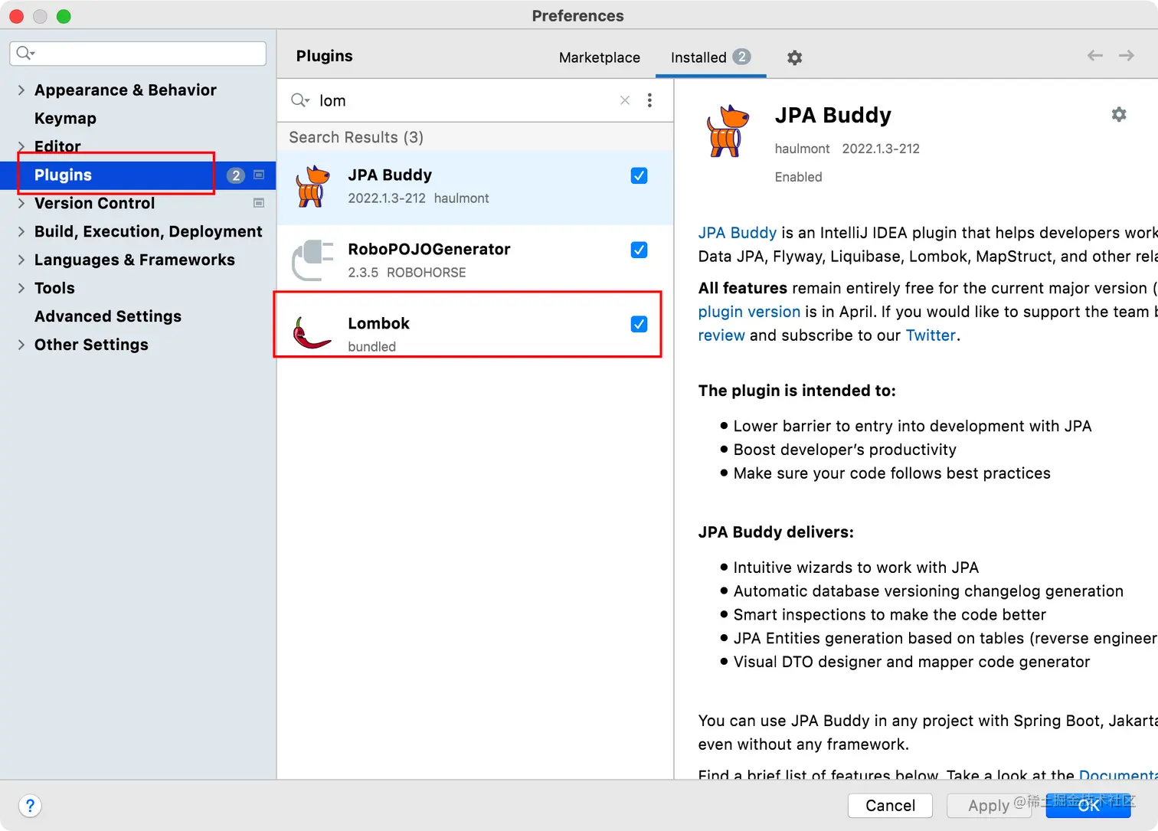Select the Lombok bundled plugin row
Image resolution: width=1158 pixels, height=831 pixels.
[x=475, y=334]
